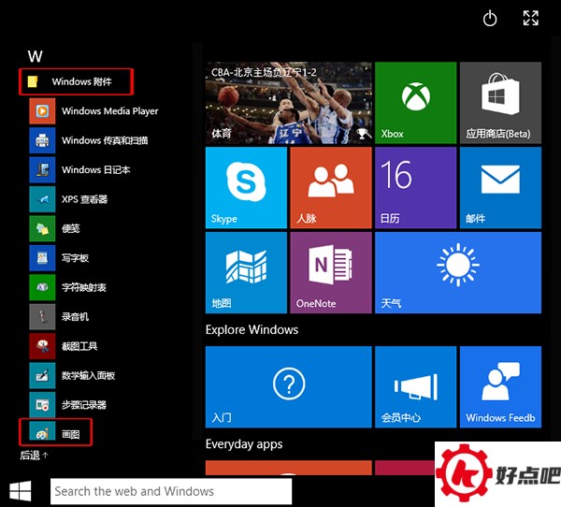Open the 体育 sports news tile

click(x=289, y=103)
